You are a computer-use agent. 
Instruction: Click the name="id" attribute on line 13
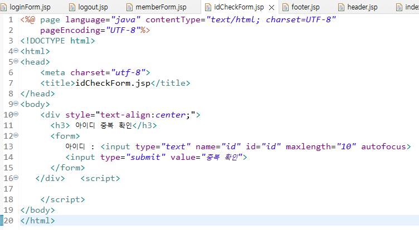pos(218,146)
